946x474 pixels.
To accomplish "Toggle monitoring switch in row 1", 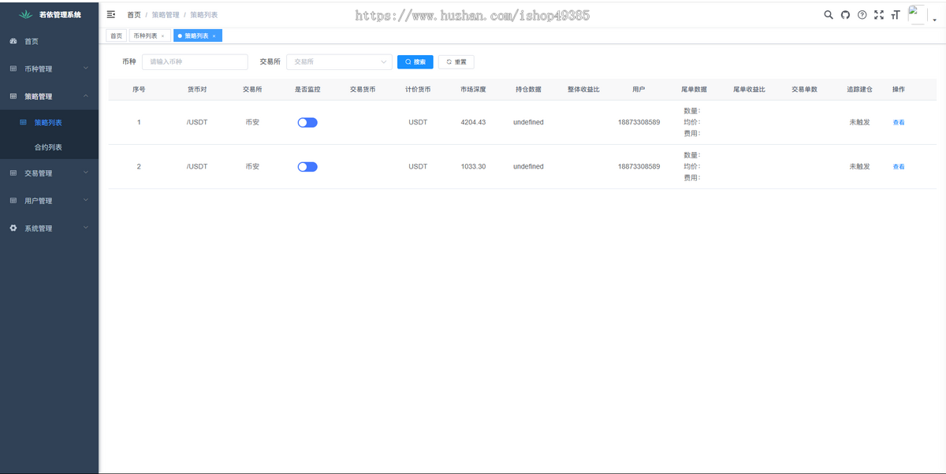I will (307, 123).
